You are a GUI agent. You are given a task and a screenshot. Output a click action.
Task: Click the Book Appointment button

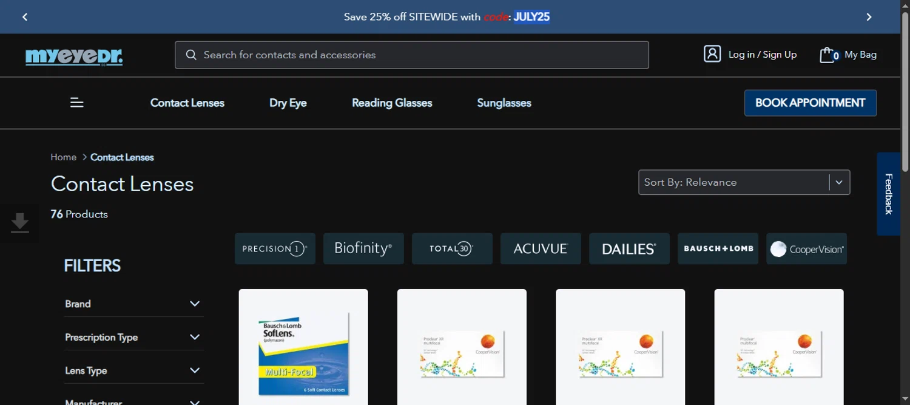(x=811, y=103)
